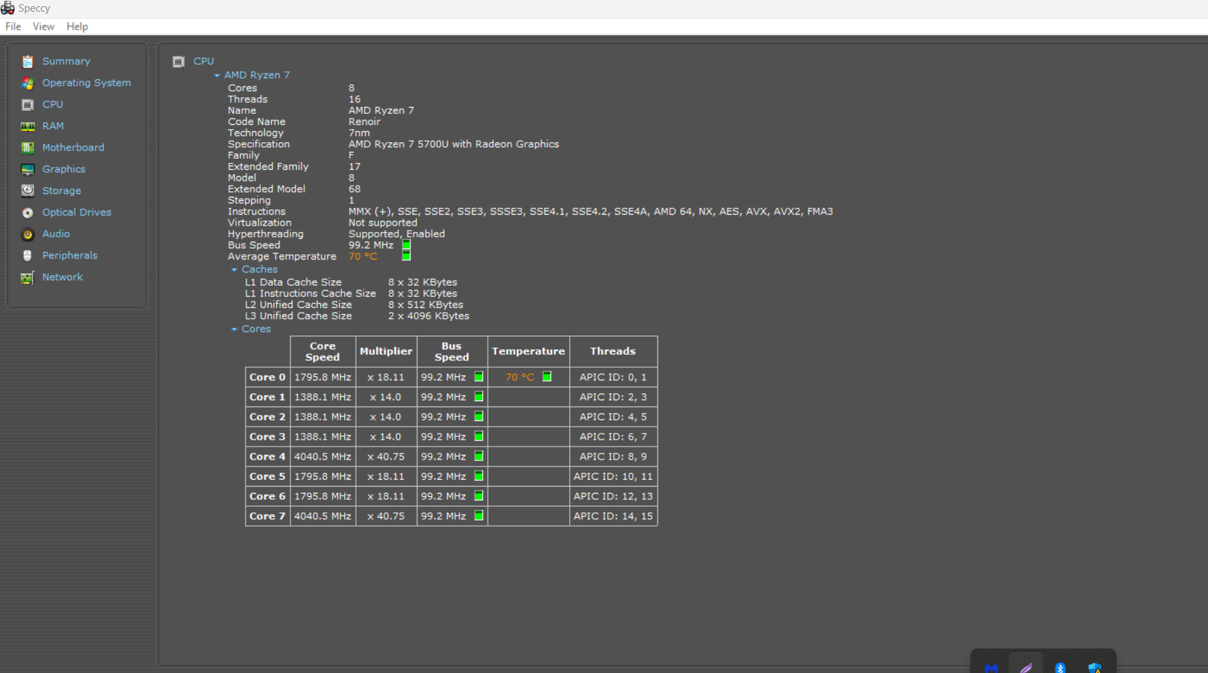Click Core 0 temperature green indicator
1208x673 pixels.
coord(547,377)
